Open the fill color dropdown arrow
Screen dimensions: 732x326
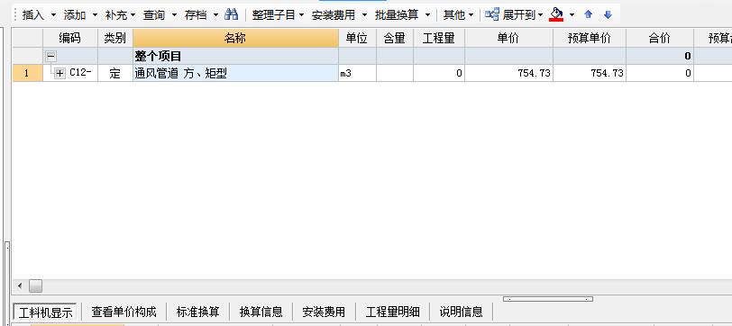coord(572,15)
